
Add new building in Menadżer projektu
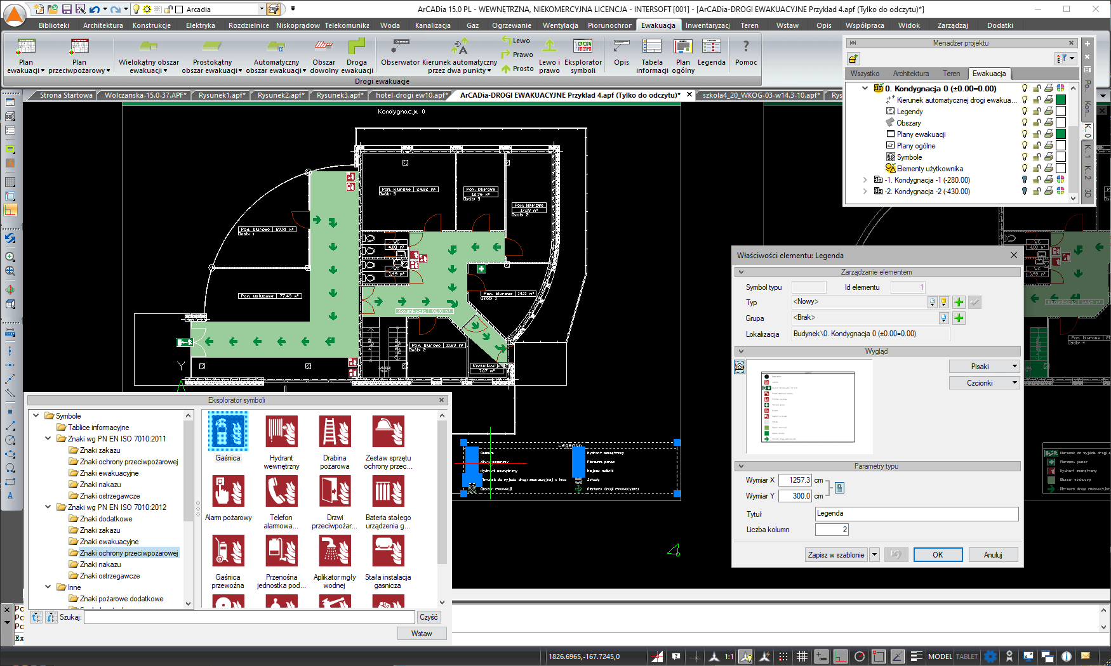pyautogui.click(x=853, y=58)
